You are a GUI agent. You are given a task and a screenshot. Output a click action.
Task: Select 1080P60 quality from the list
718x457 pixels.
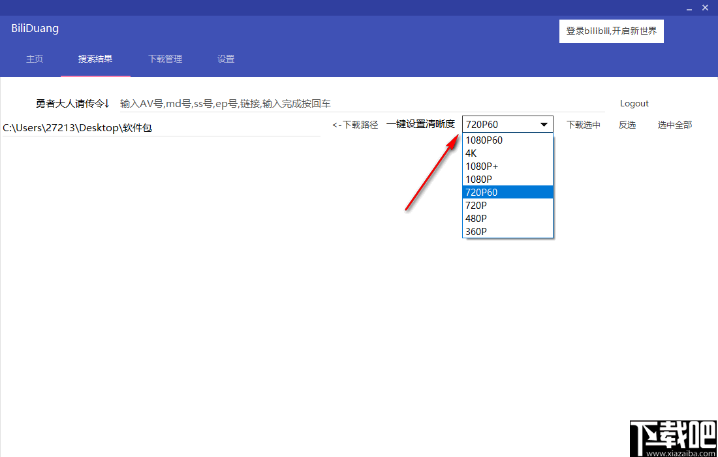483,140
